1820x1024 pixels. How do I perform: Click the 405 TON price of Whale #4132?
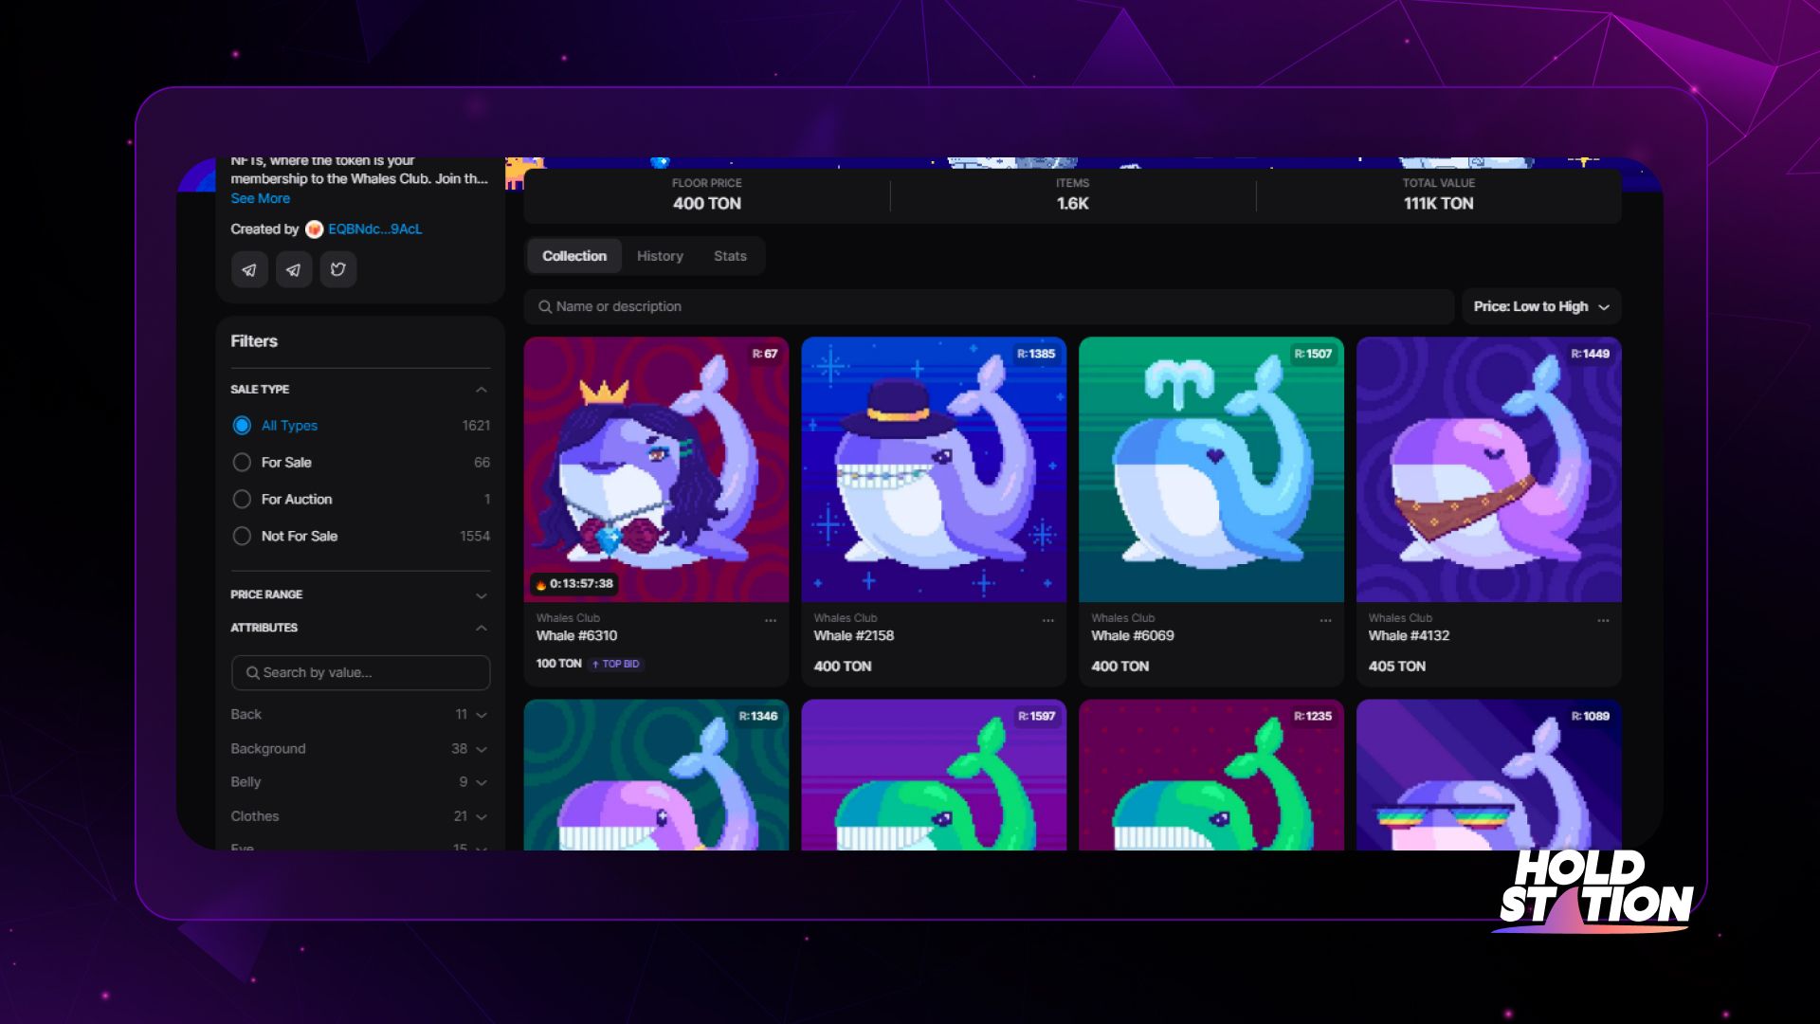tap(1397, 667)
